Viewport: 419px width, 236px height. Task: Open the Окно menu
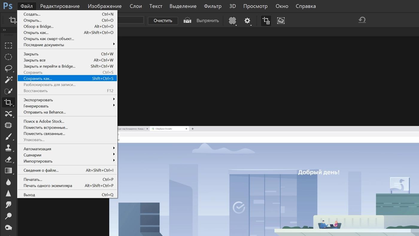point(282,6)
